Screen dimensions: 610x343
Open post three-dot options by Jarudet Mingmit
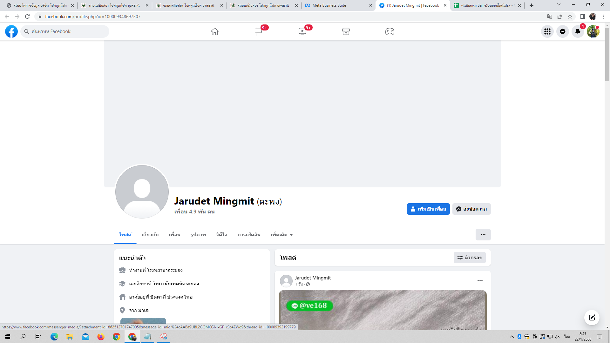tap(480, 280)
